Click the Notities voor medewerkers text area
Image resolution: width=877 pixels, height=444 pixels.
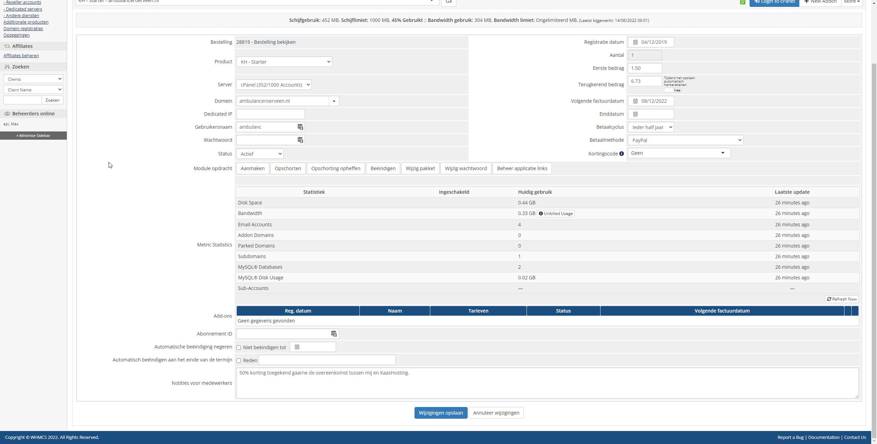coord(547,383)
